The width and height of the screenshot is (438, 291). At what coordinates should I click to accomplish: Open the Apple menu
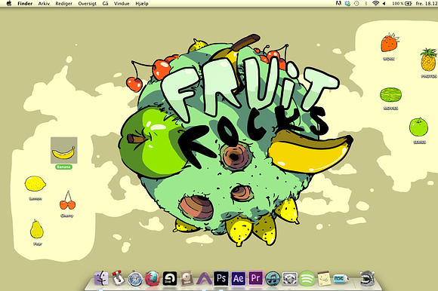[x=9, y=3]
